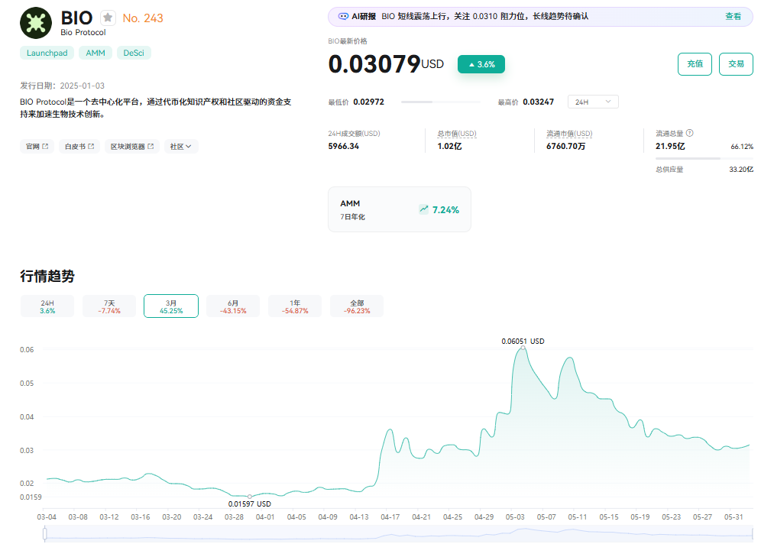774x557 pixels.
Task: Click the 04-17 date on chart axis
Action: (390, 517)
